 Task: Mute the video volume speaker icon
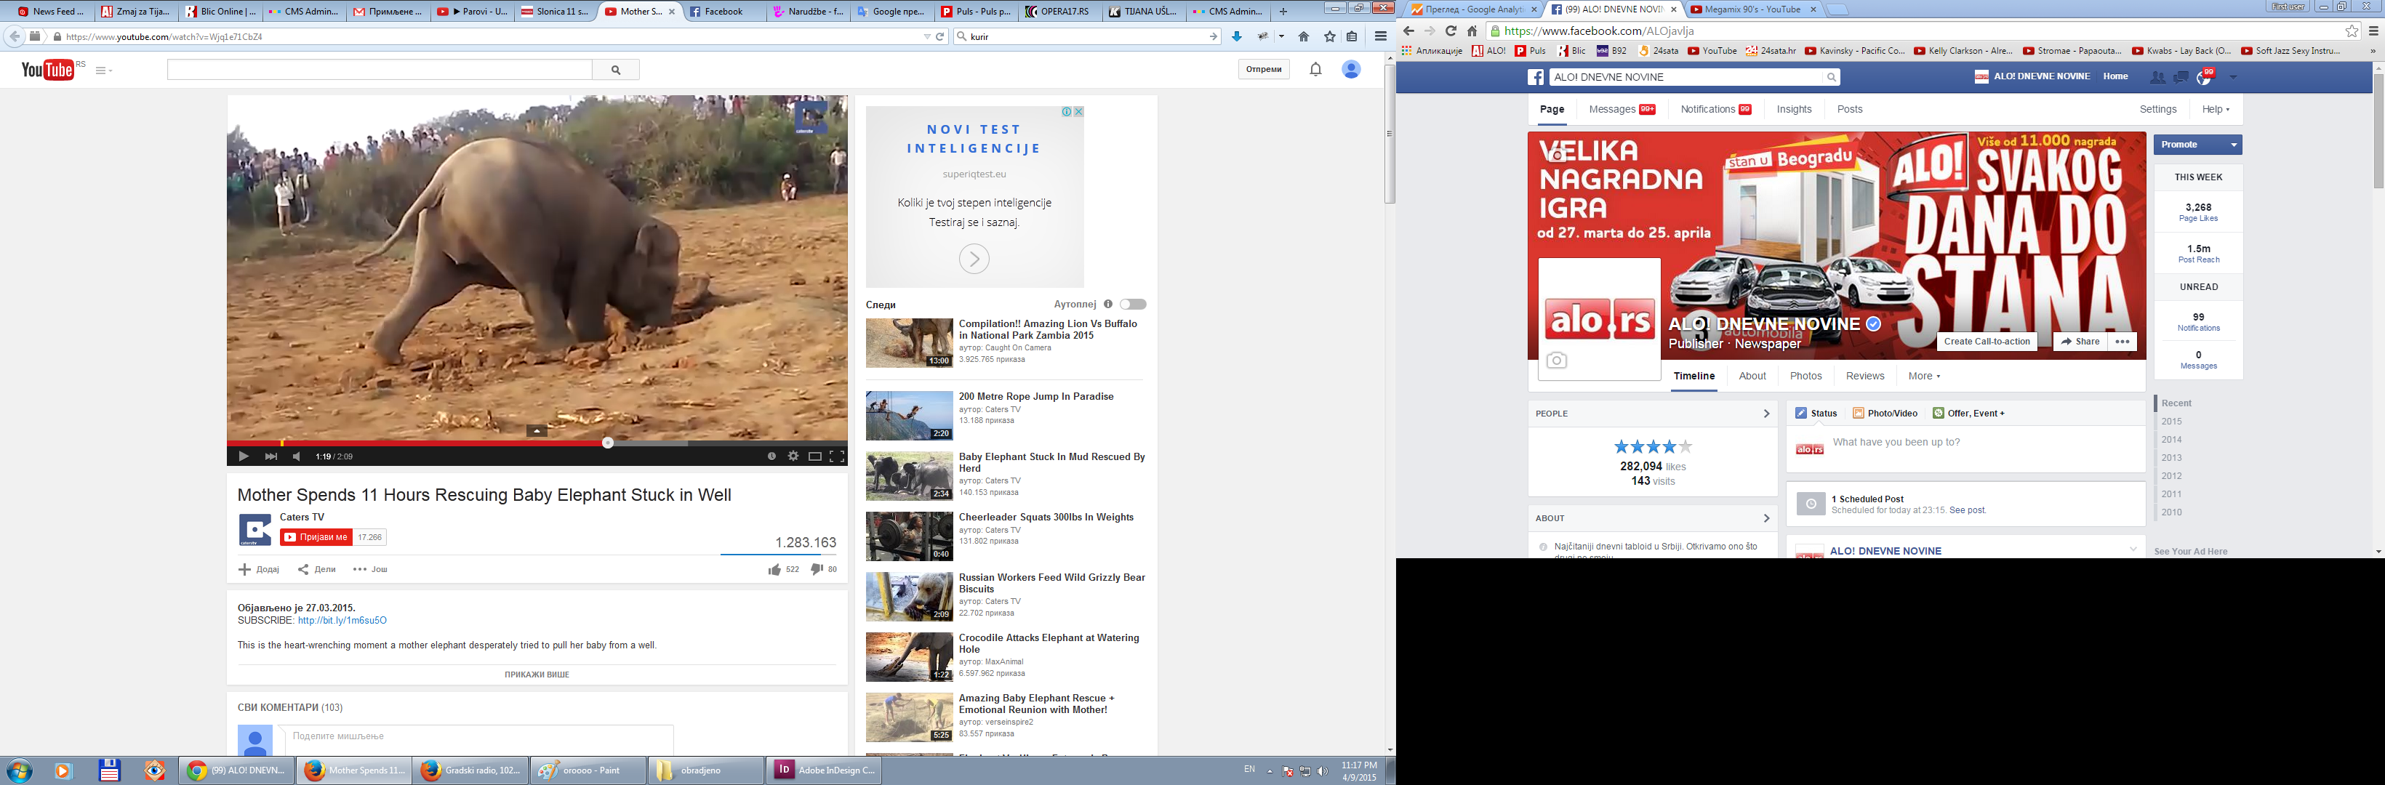(296, 456)
